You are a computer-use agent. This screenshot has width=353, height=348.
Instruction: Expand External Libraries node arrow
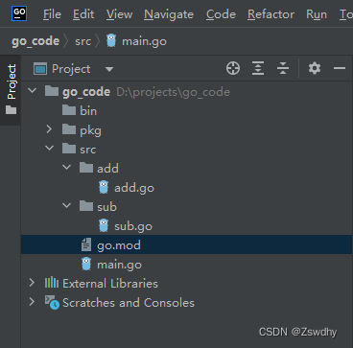coord(32,283)
